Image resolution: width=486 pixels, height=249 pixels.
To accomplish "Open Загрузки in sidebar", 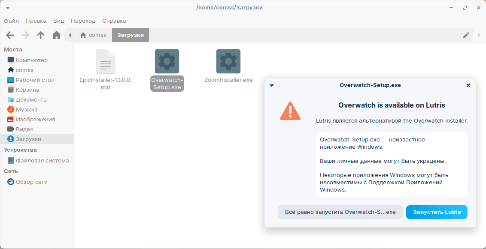I will 37,139.
